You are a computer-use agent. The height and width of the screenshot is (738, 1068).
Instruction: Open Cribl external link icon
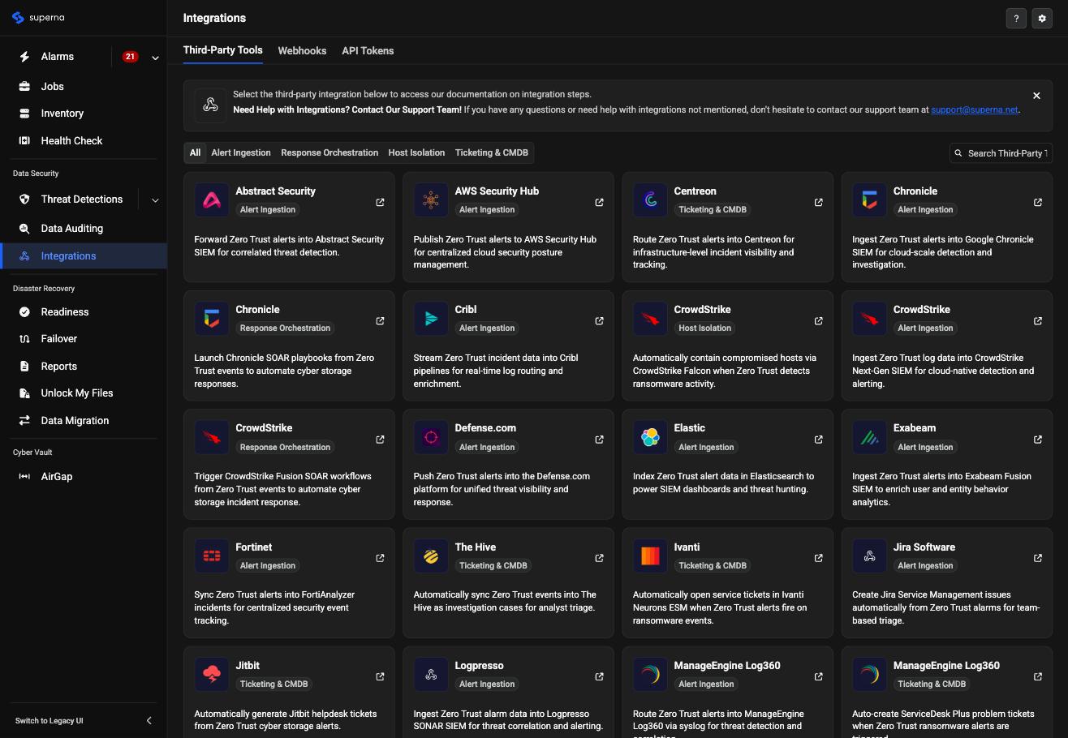599,320
